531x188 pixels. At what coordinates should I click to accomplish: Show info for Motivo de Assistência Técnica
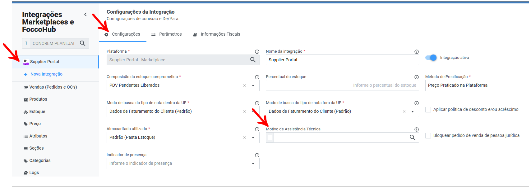coord(417,129)
